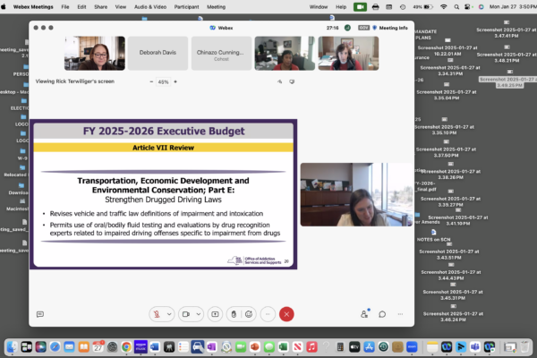Zoom in on the shared screen

175,81
